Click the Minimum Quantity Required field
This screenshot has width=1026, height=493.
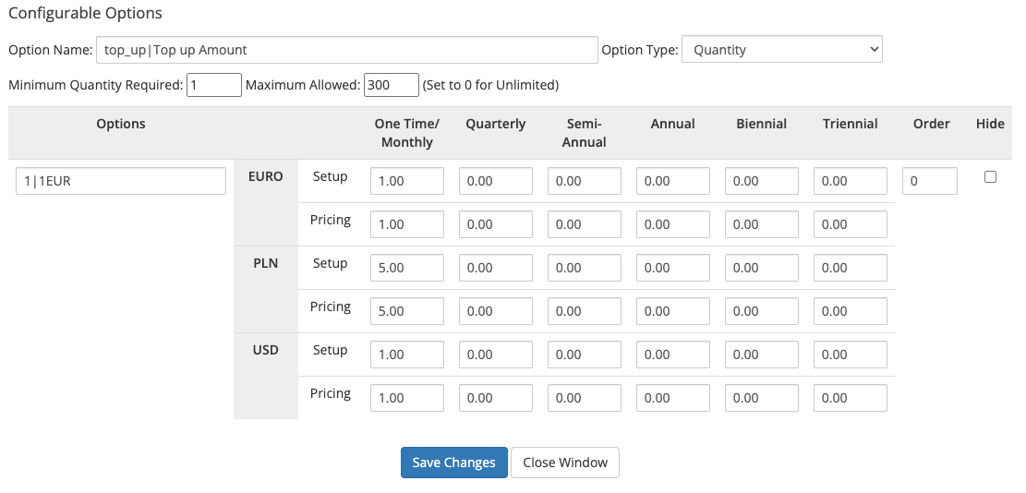(213, 85)
